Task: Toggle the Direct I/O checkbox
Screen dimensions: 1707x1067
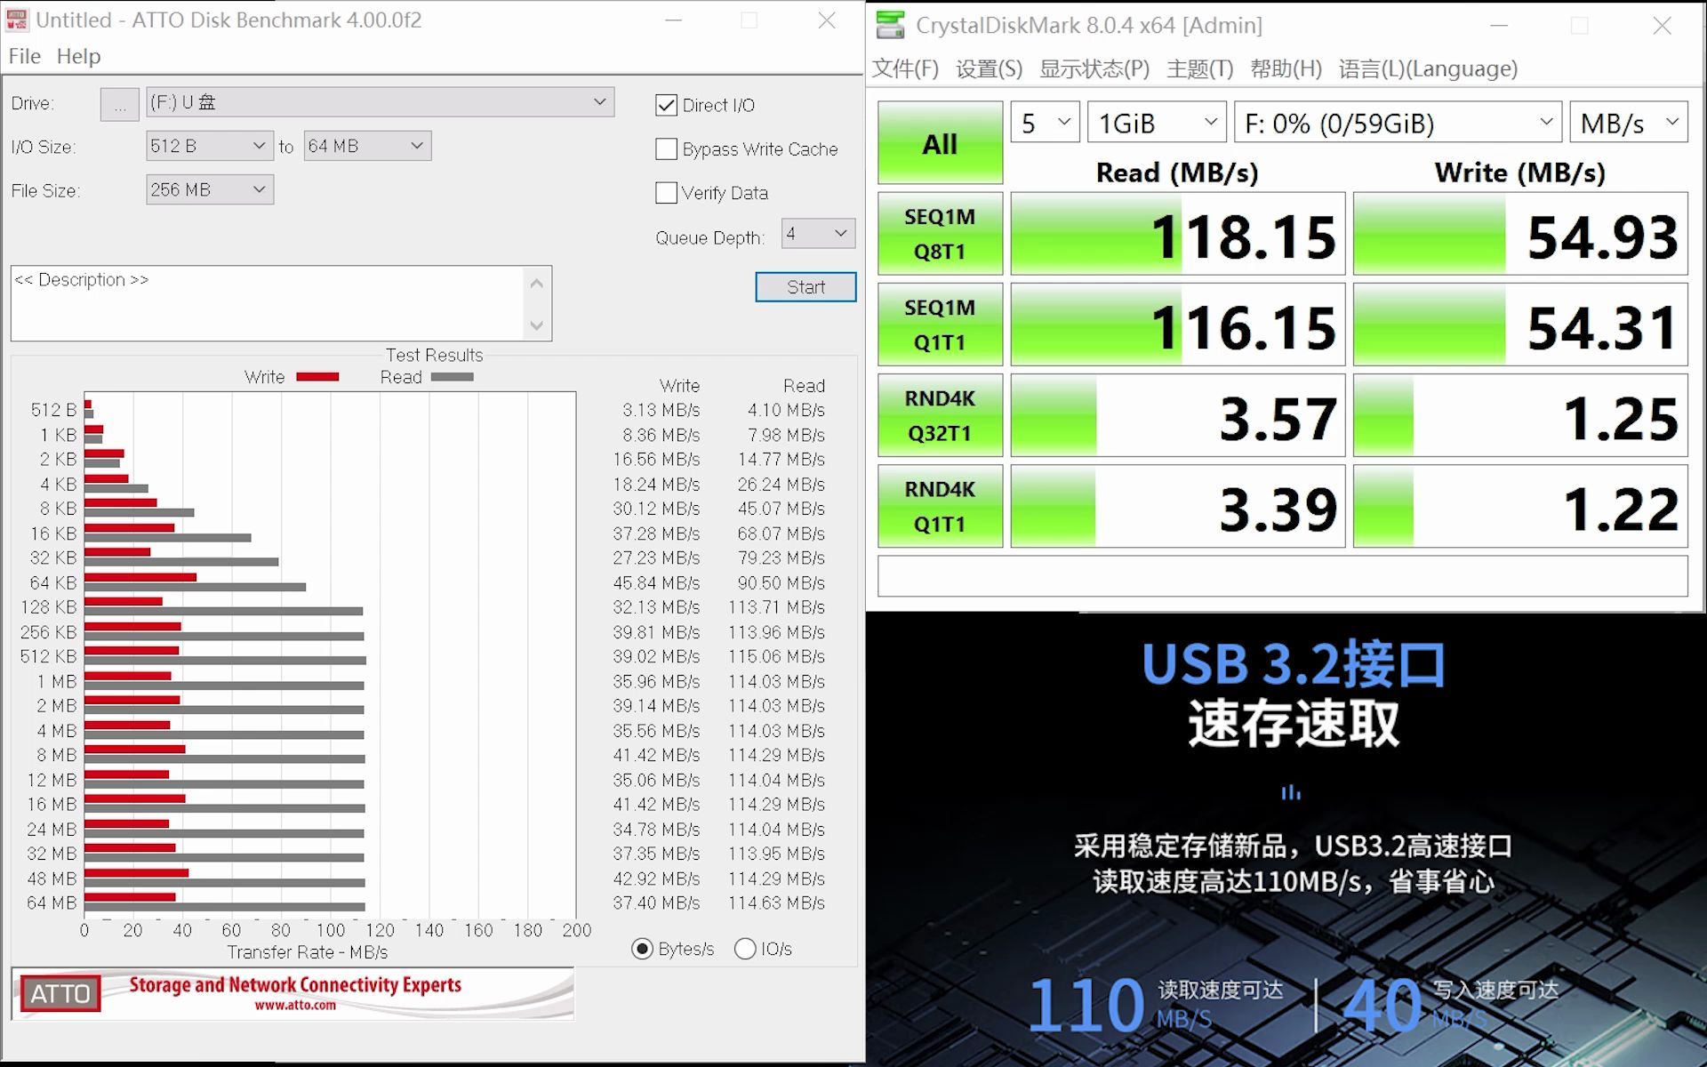Action: tap(666, 105)
